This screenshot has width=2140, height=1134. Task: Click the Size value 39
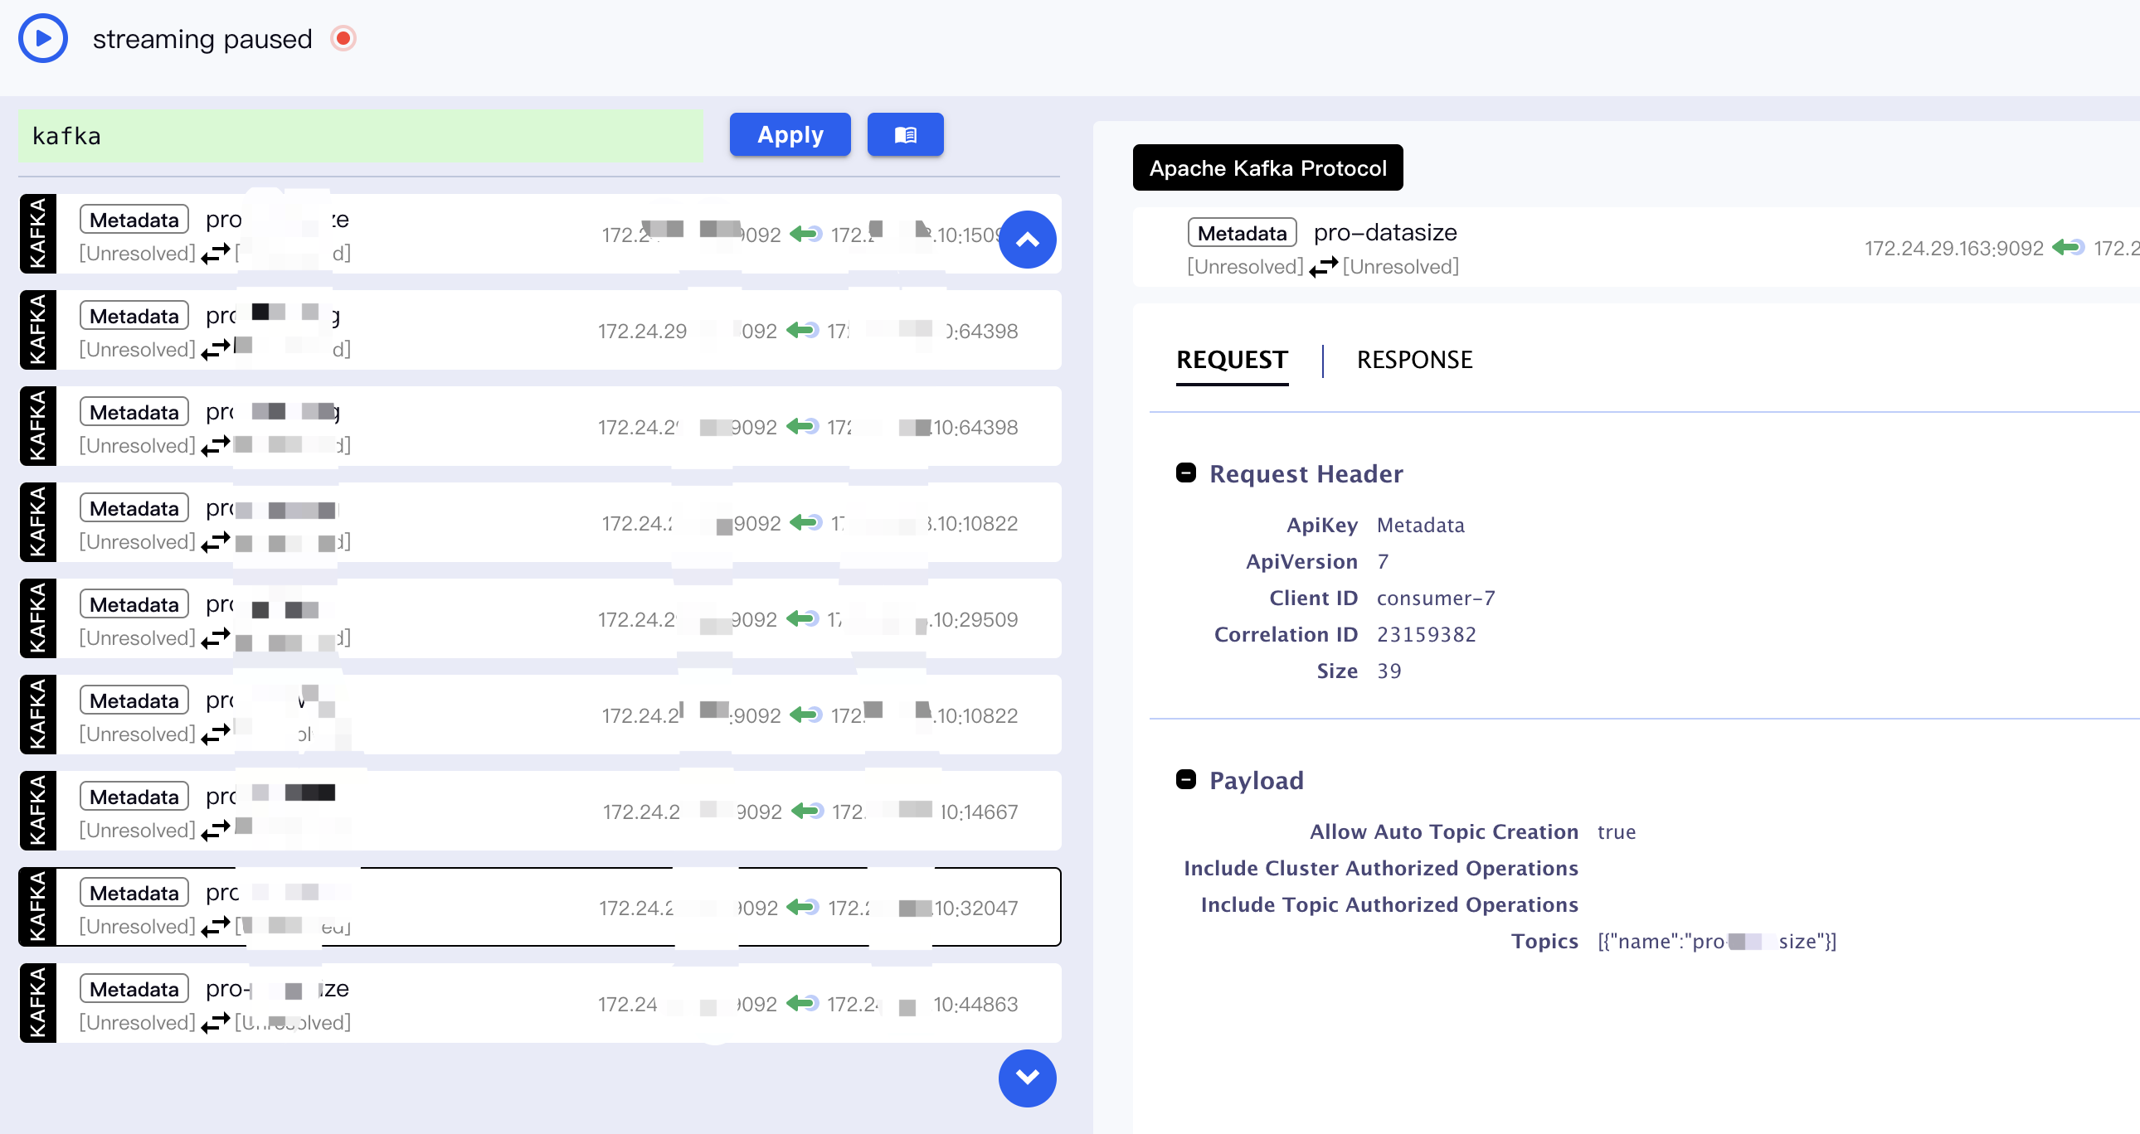tap(1389, 671)
